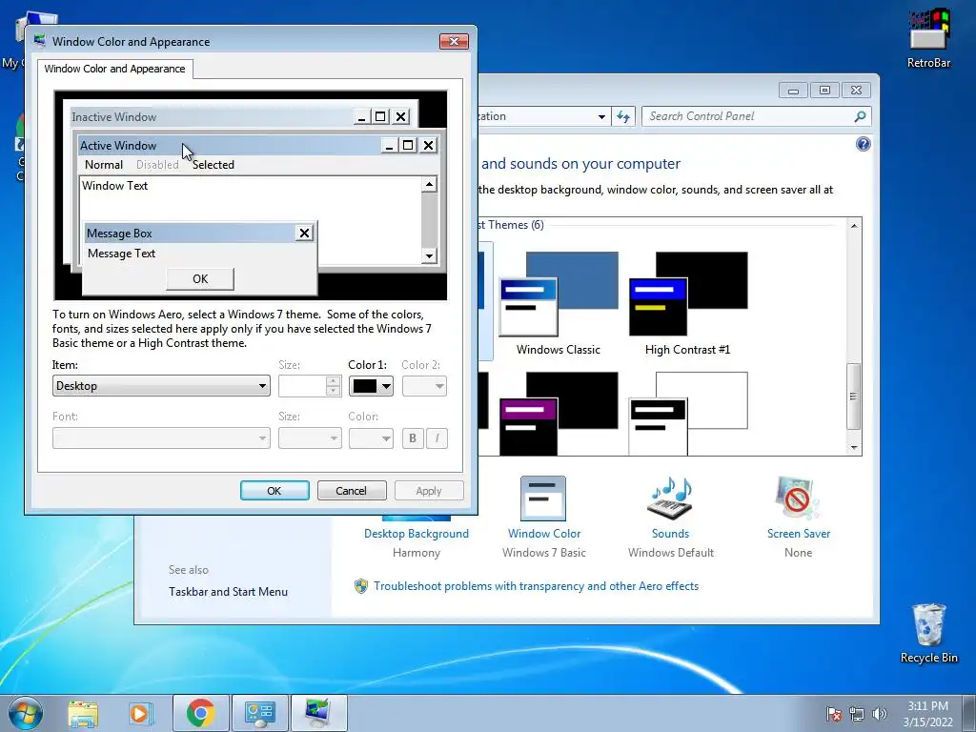
Task: Open the Windows Start orb
Action: coord(26,713)
